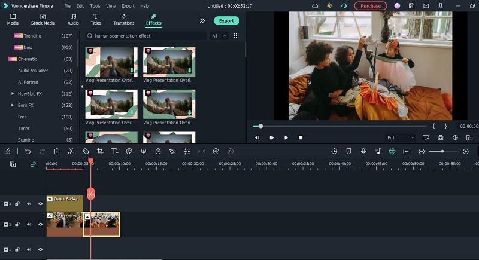Image resolution: width=479 pixels, height=260 pixels.
Task: Click the Purchase button
Action: [370, 6]
